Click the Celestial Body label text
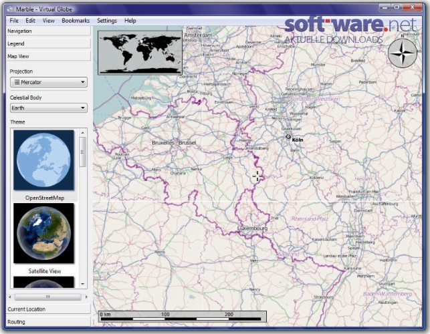 pos(26,98)
